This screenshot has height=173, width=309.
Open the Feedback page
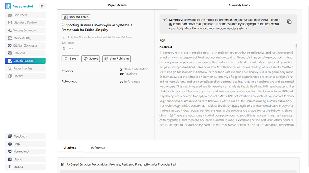click(x=25, y=136)
